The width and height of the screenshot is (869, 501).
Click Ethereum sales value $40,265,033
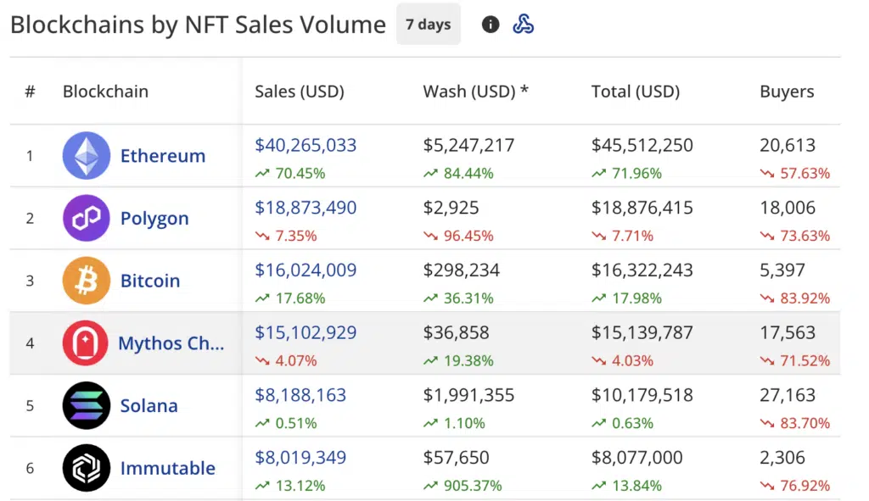[x=306, y=145]
